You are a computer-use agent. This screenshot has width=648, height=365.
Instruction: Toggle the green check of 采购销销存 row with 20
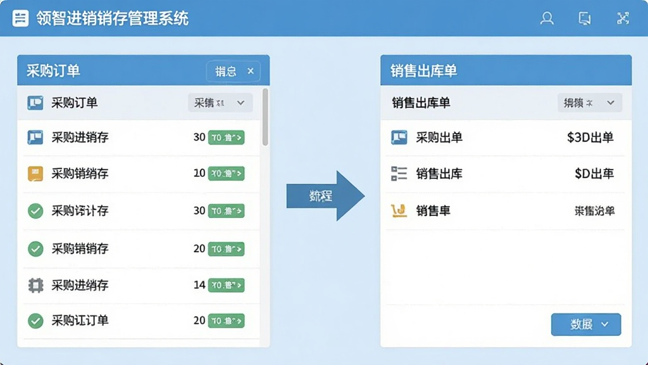(x=35, y=248)
